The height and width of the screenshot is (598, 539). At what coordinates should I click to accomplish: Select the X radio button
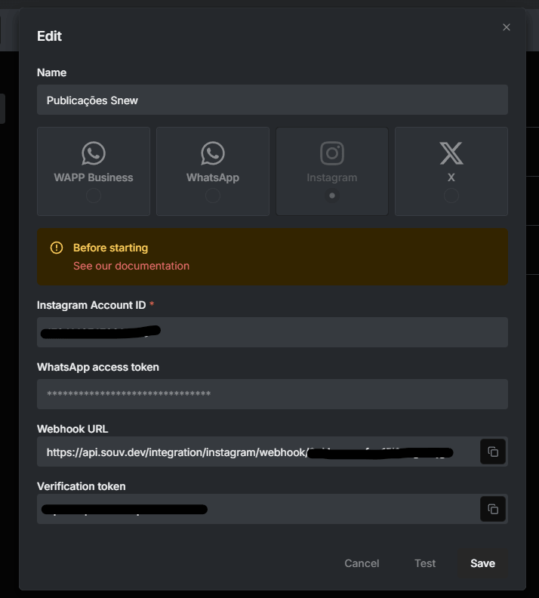point(451,196)
